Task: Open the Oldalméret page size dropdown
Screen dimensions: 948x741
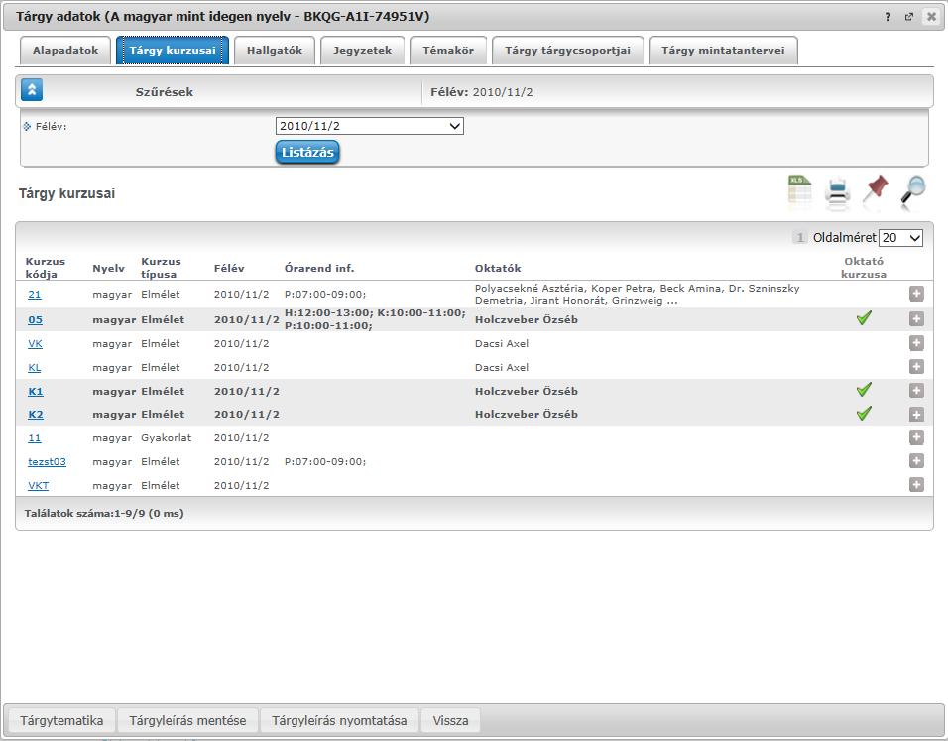Action: tap(900, 238)
